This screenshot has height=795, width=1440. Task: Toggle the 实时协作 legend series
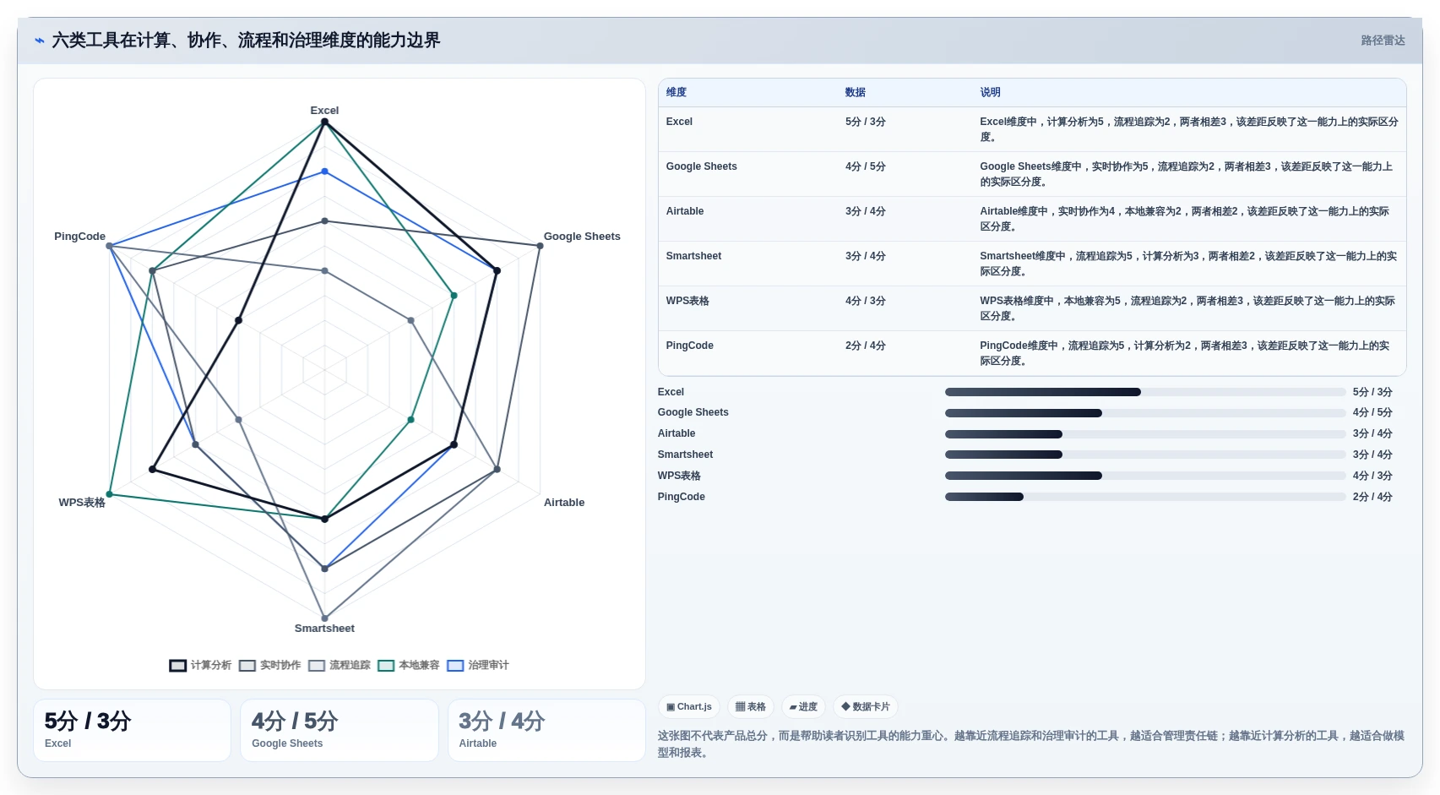pos(269,665)
